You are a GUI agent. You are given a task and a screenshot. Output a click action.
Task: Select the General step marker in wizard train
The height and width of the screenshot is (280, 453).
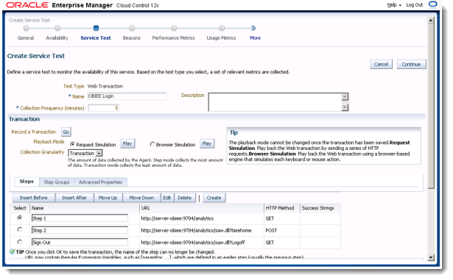26,28
